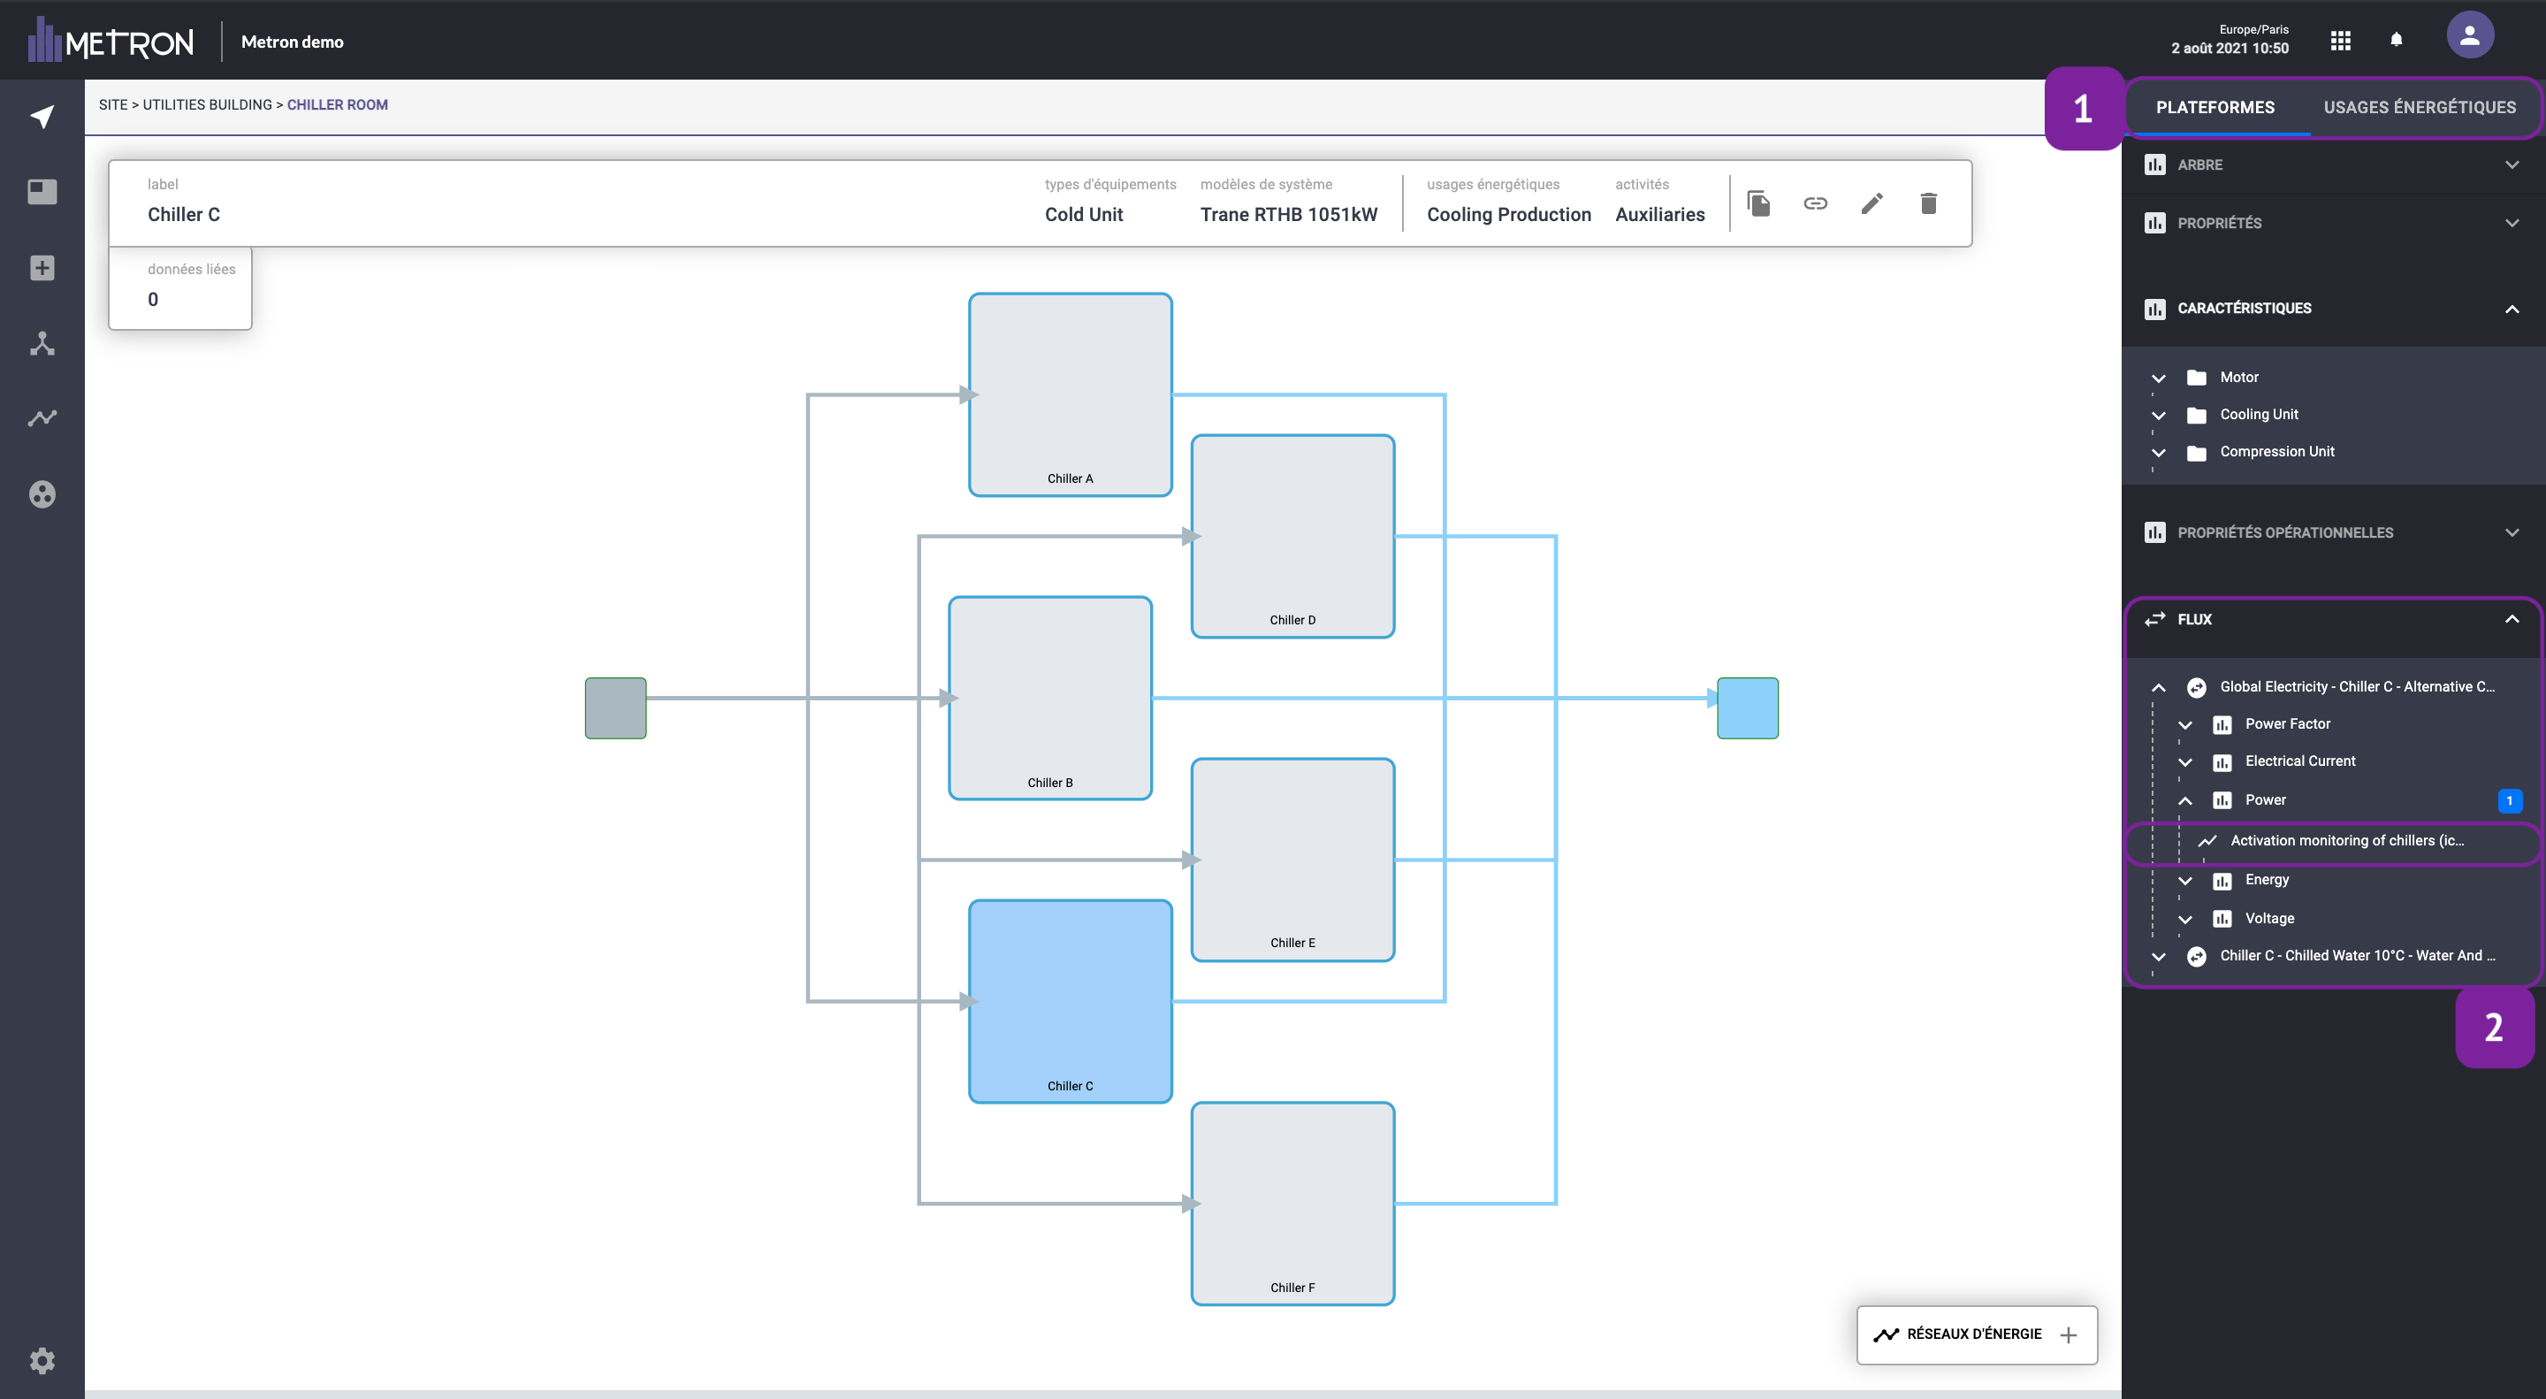This screenshot has width=2546, height=1399.
Task: Select the Plateformes tab
Action: [x=2214, y=108]
